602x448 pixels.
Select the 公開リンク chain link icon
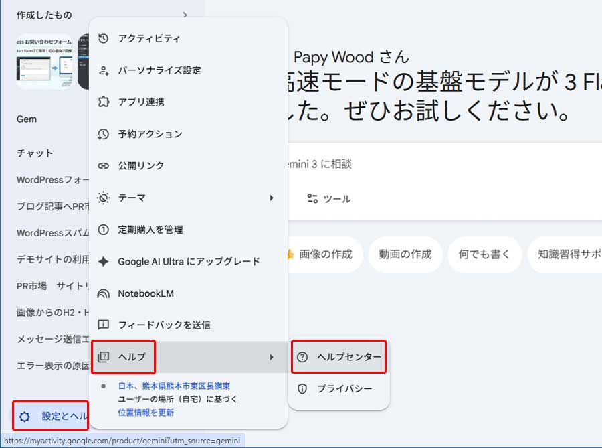[x=104, y=165]
